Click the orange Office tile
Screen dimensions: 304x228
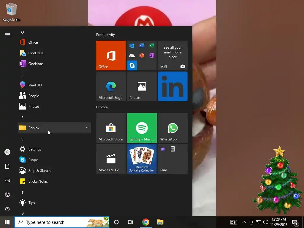[111, 56]
